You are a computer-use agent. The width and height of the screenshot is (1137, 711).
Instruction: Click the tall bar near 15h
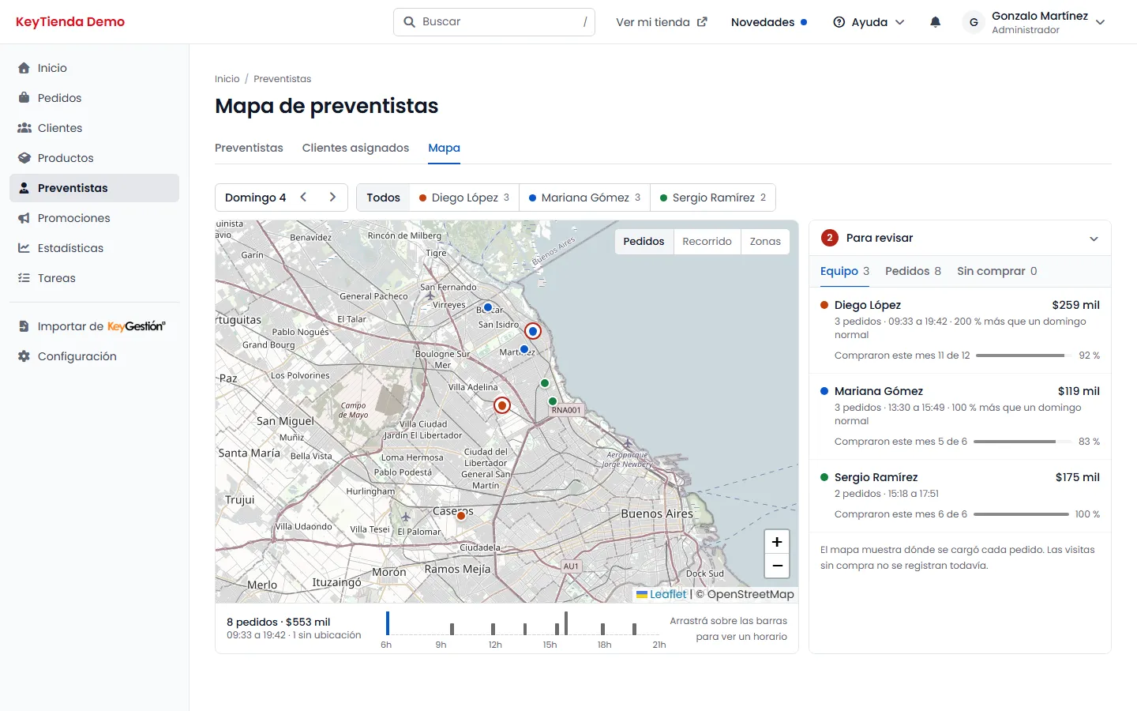pos(565,623)
